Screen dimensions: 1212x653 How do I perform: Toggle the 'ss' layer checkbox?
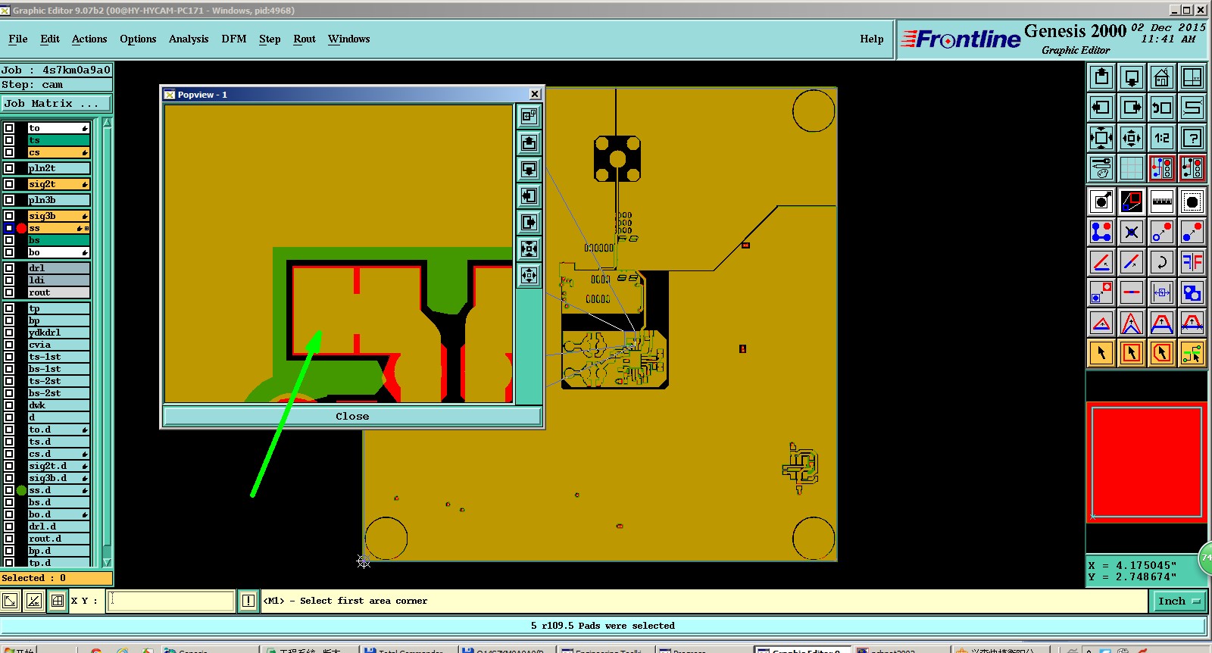[x=9, y=228]
